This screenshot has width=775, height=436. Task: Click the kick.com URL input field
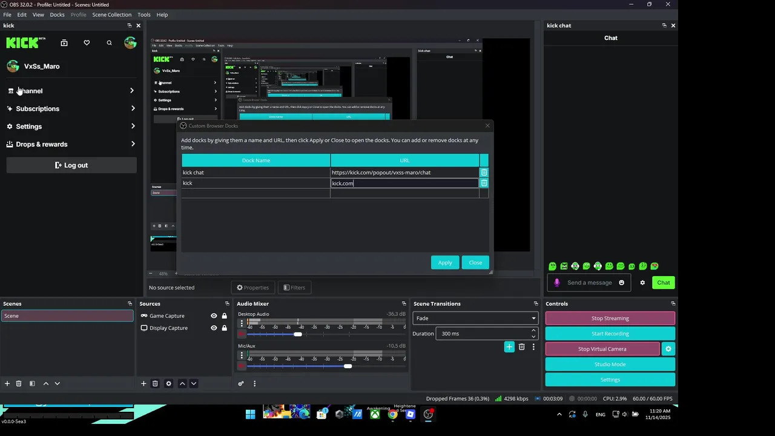click(404, 183)
